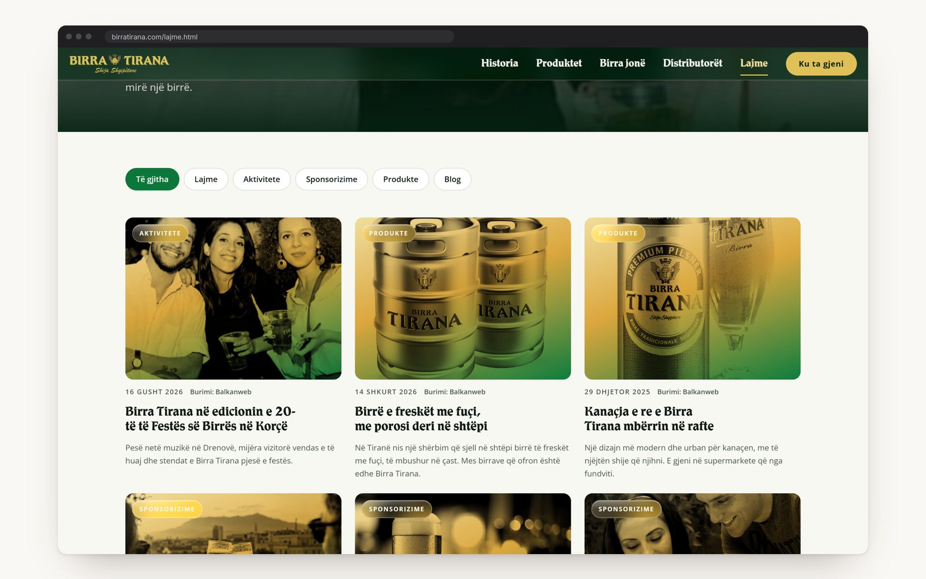Click the AKTIVITETE badge on first card

160,233
